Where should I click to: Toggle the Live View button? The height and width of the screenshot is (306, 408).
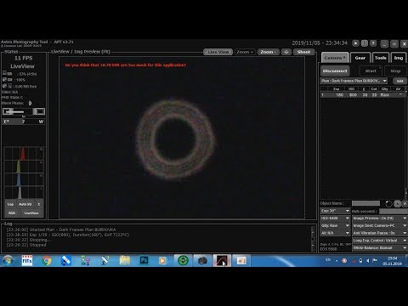point(218,52)
